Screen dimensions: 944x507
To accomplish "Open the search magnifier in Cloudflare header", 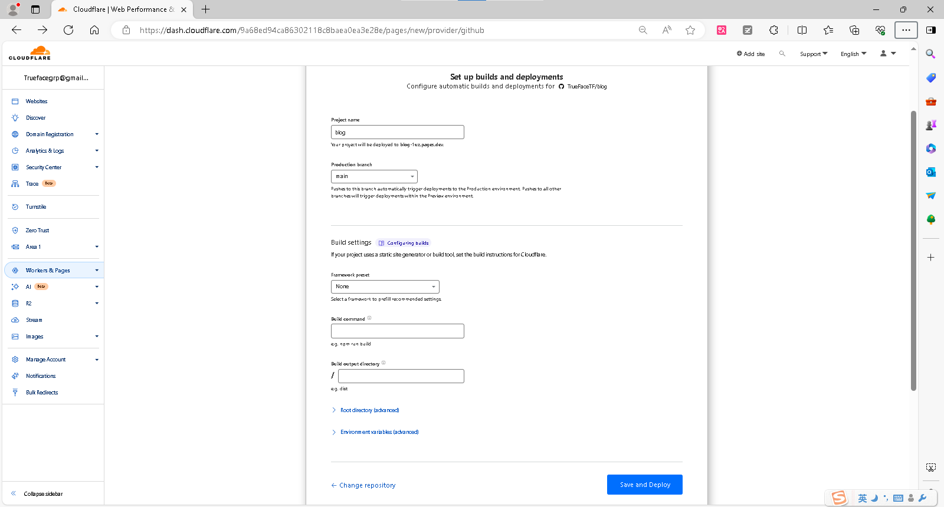I will [x=782, y=54].
